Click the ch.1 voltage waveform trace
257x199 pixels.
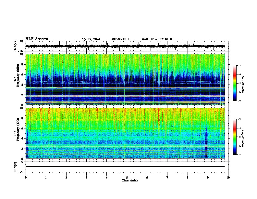[x=125, y=46]
